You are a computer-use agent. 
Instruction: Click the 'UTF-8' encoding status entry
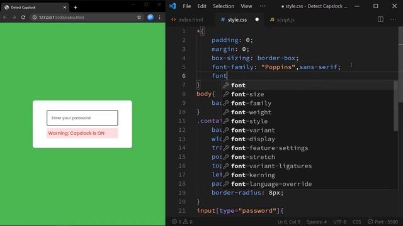(340, 222)
